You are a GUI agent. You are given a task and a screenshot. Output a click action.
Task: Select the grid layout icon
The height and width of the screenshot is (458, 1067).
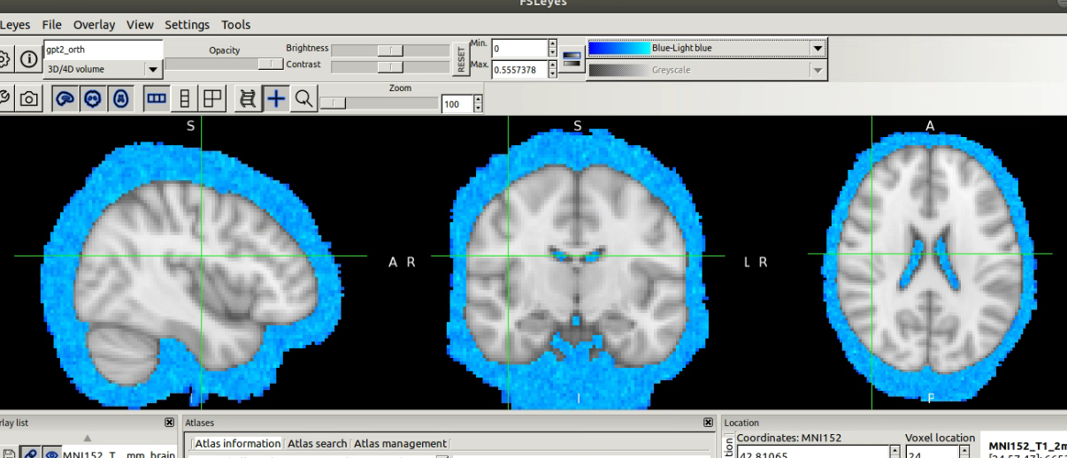[212, 99]
